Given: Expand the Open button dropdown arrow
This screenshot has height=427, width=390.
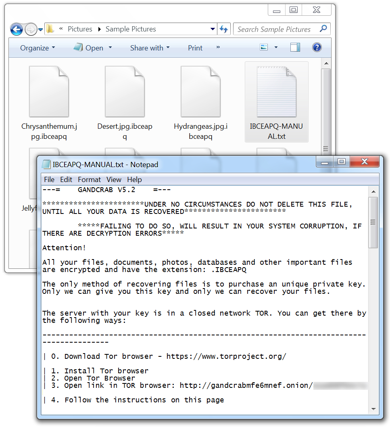Looking at the screenshot, I should click(110, 47).
